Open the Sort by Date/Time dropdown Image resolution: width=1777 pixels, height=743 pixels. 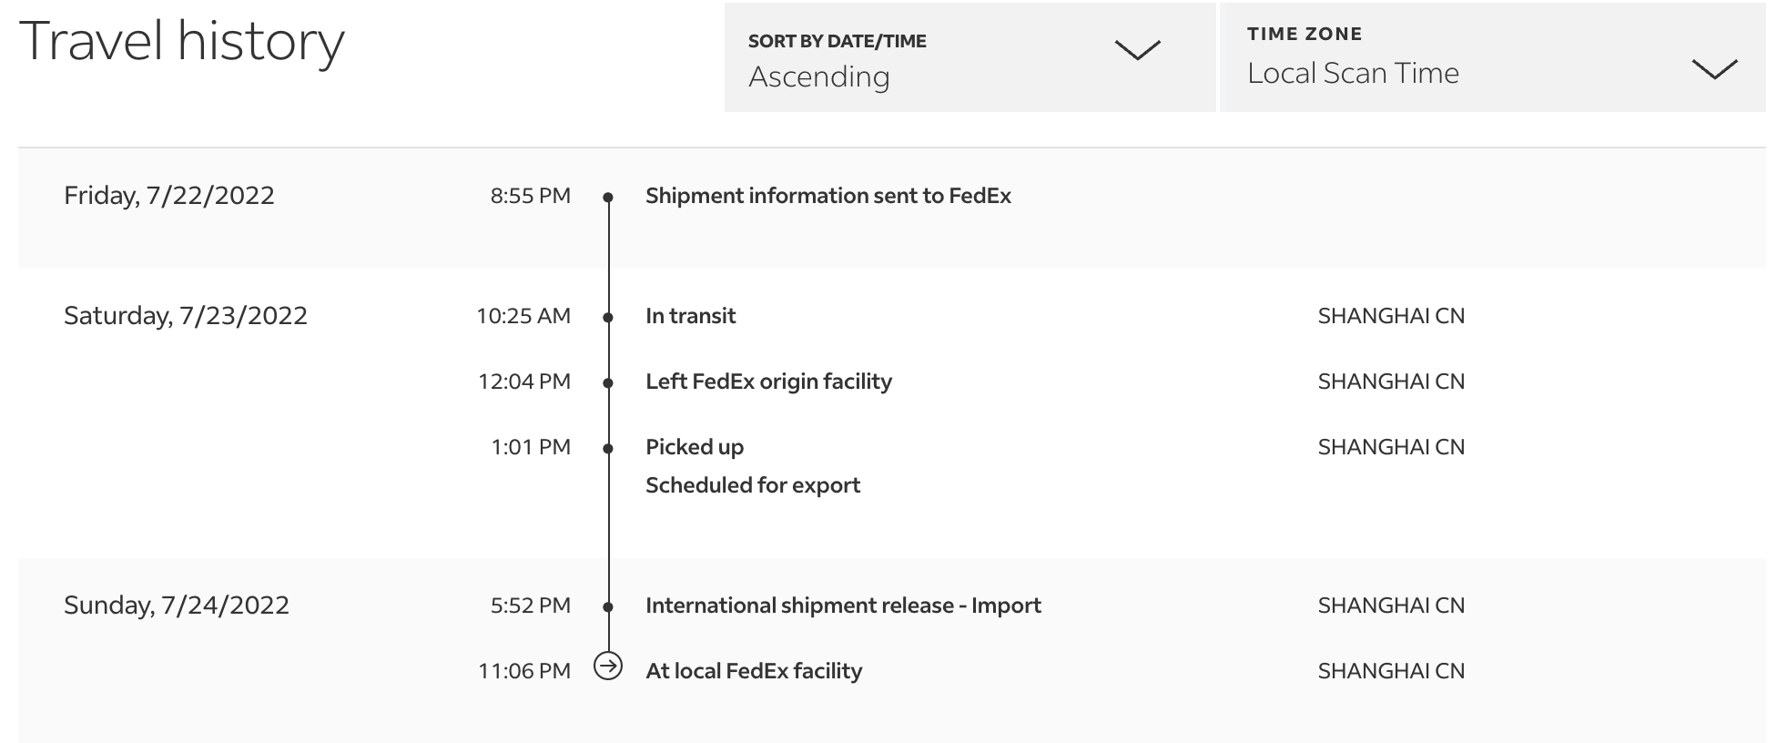(969, 58)
